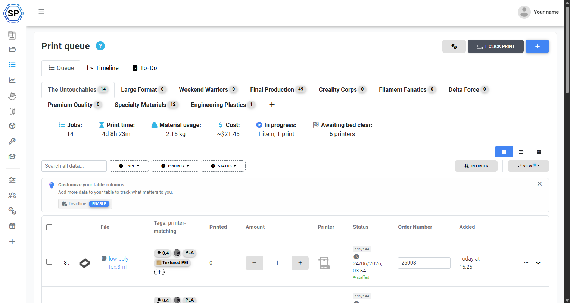Click the order number 25008 field
This screenshot has height=303, width=570.
click(x=424, y=263)
